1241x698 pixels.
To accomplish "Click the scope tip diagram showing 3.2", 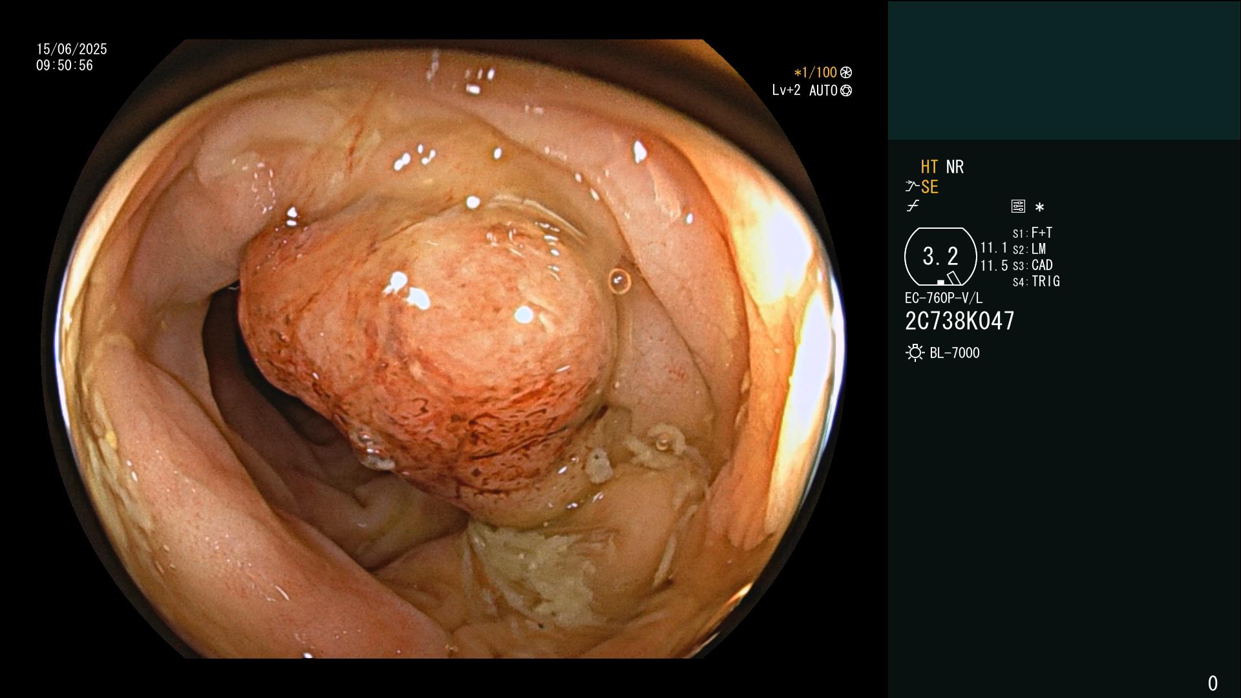I will click(x=940, y=257).
